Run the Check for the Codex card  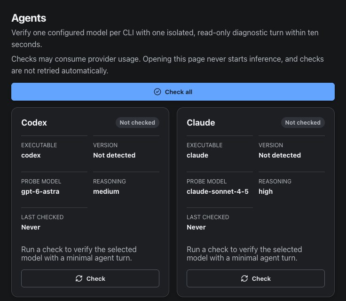click(90, 278)
